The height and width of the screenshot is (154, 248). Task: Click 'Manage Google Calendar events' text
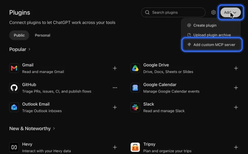click(171, 92)
